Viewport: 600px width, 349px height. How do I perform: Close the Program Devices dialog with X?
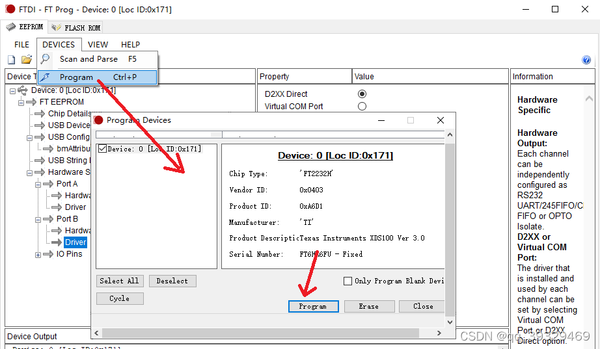click(441, 120)
